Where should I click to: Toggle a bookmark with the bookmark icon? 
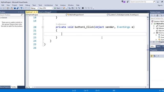(x=83, y=8)
